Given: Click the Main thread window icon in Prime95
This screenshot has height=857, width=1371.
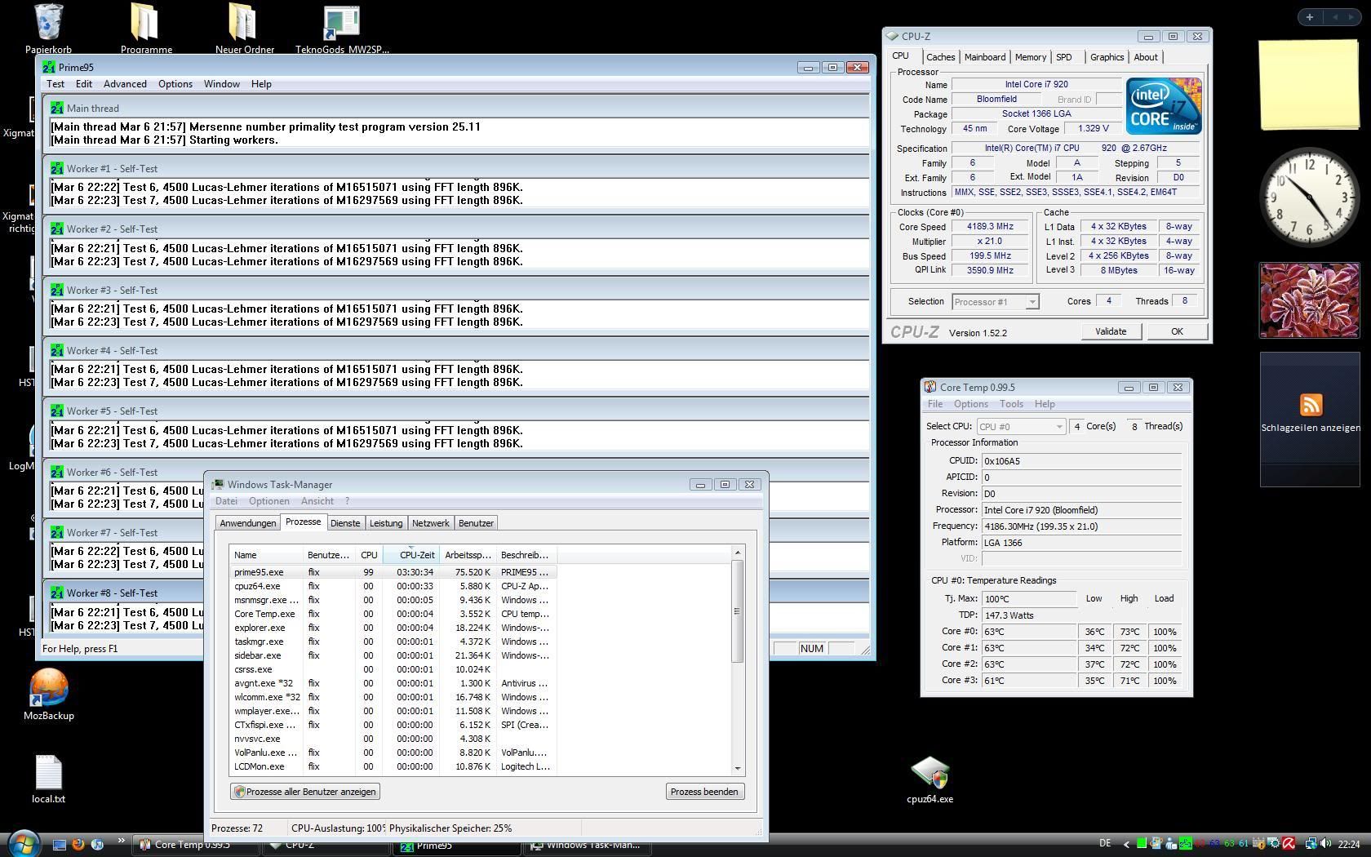Looking at the screenshot, I should pos(57,108).
